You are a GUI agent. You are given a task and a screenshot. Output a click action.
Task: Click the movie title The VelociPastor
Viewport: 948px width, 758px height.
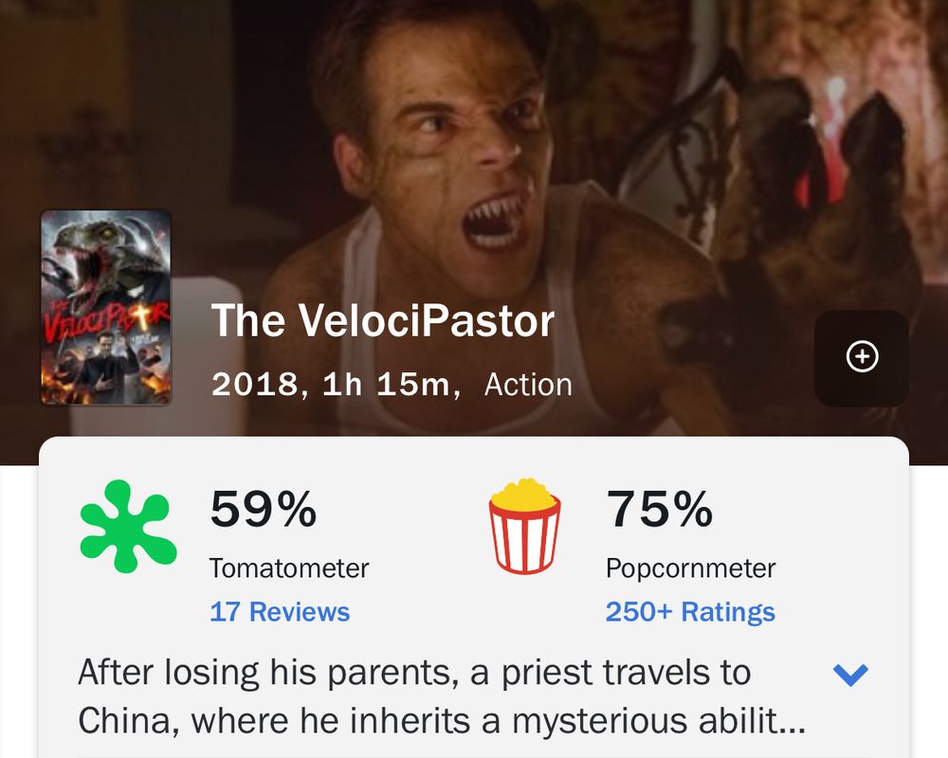(x=383, y=322)
